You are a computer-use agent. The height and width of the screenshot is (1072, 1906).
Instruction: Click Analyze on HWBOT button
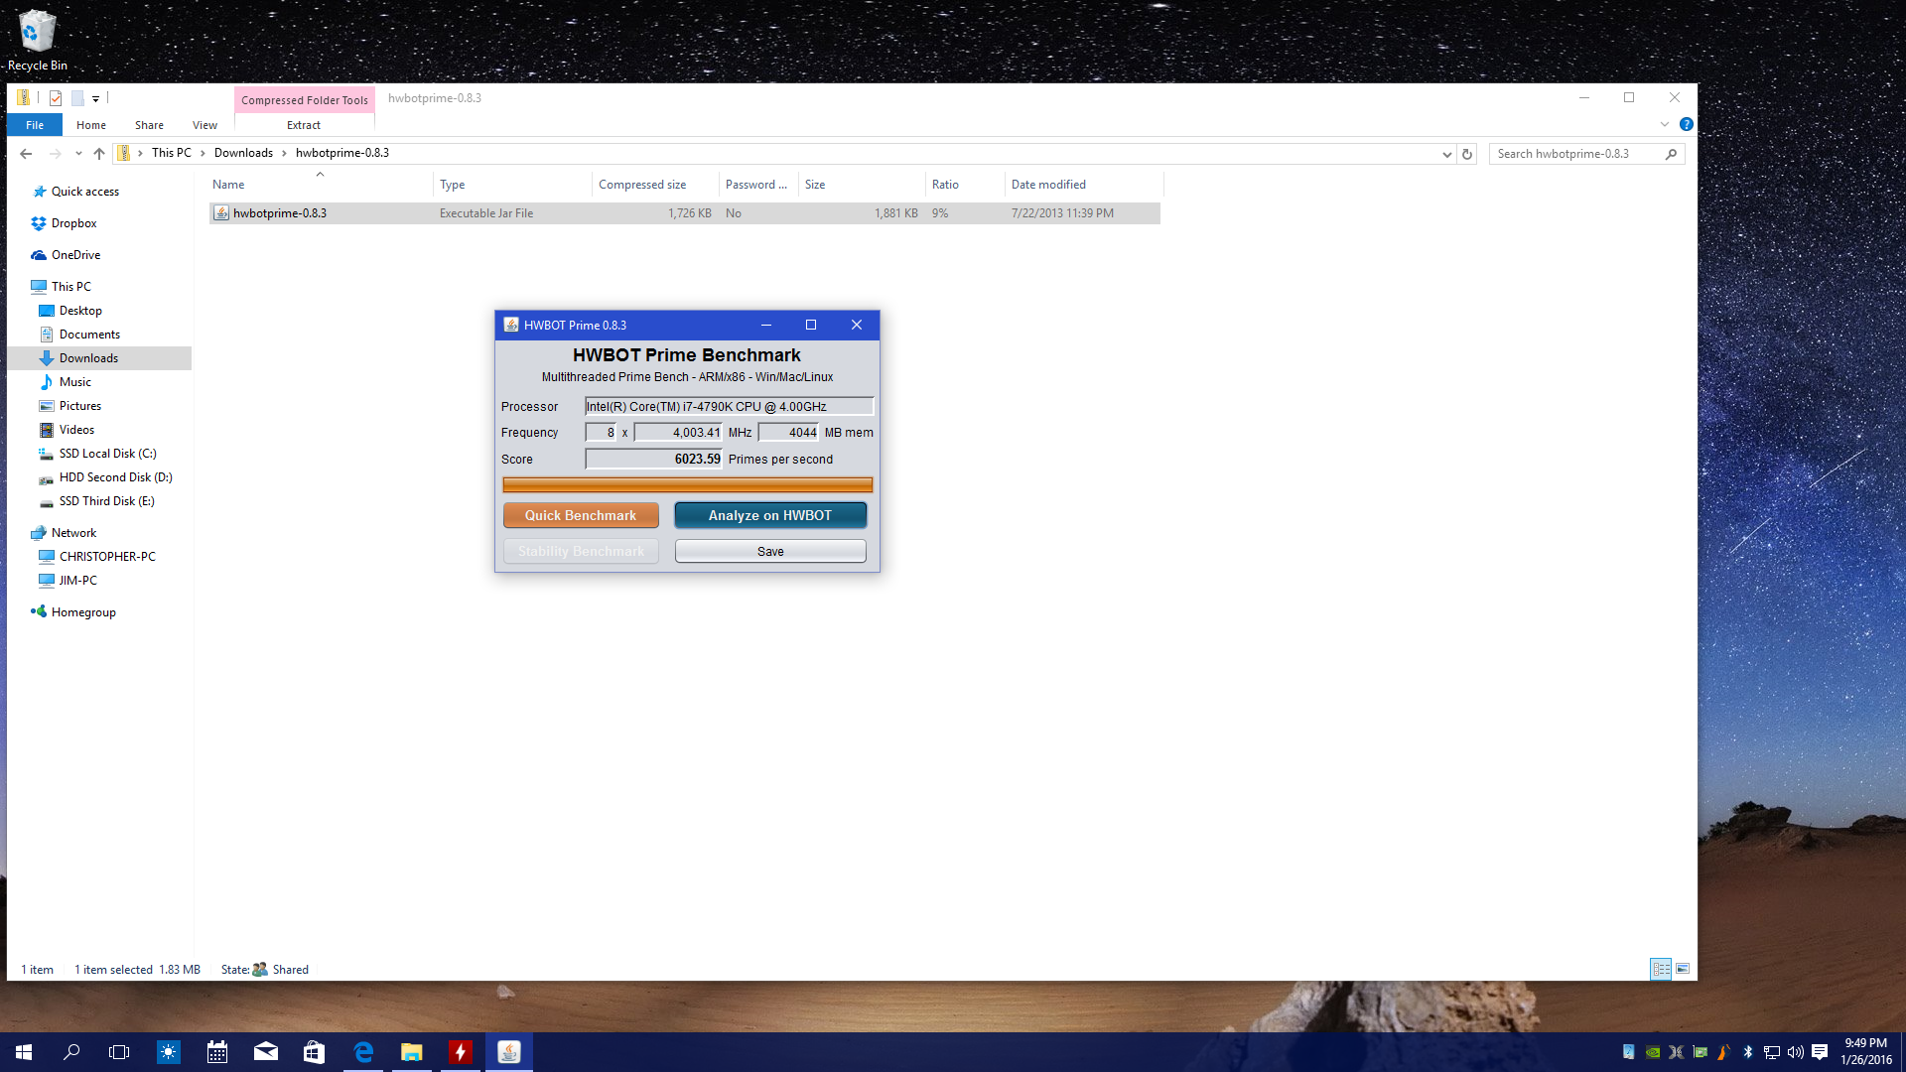pyautogui.click(x=770, y=515)
